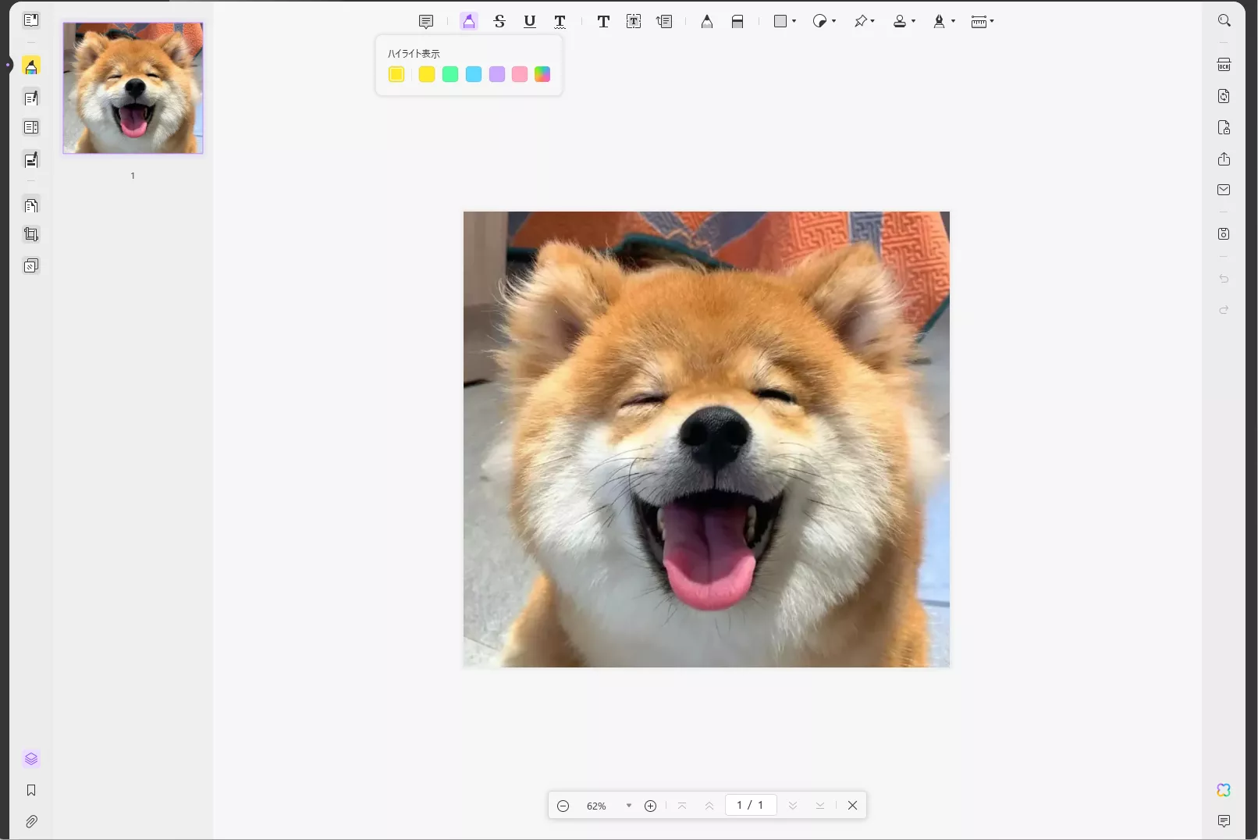Select page 1 thumbnail of the dog
The height and width of the screenshot is (840, 1258).
click(x=133, y=88)
